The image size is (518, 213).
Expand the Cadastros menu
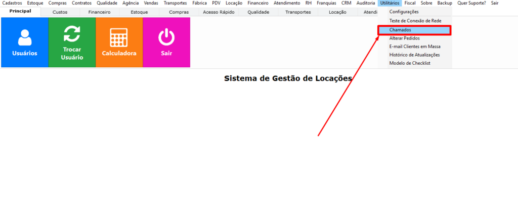point(12,3)
